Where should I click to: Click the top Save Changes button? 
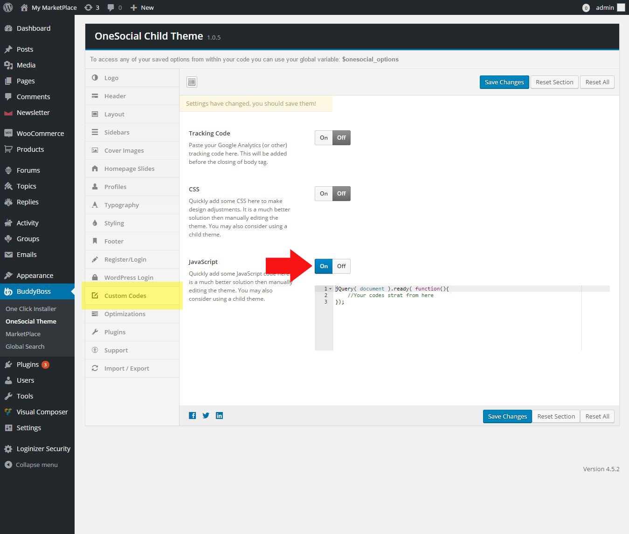tap(504, 82)
